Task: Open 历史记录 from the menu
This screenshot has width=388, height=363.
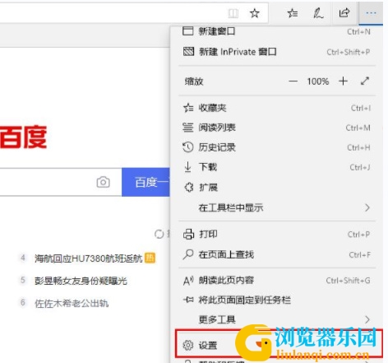Action: click(x=277, y=147)
